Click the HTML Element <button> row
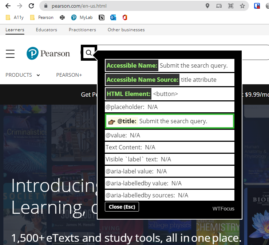 pyautogui.click(x=170, y=94)
